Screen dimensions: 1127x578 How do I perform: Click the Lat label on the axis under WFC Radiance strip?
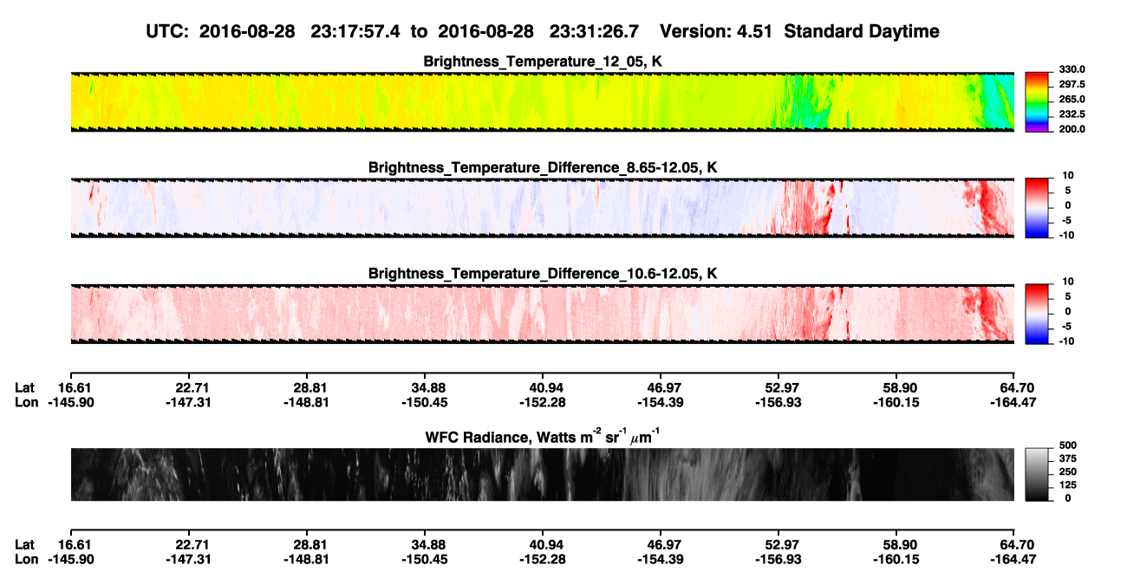coord(25,544)
